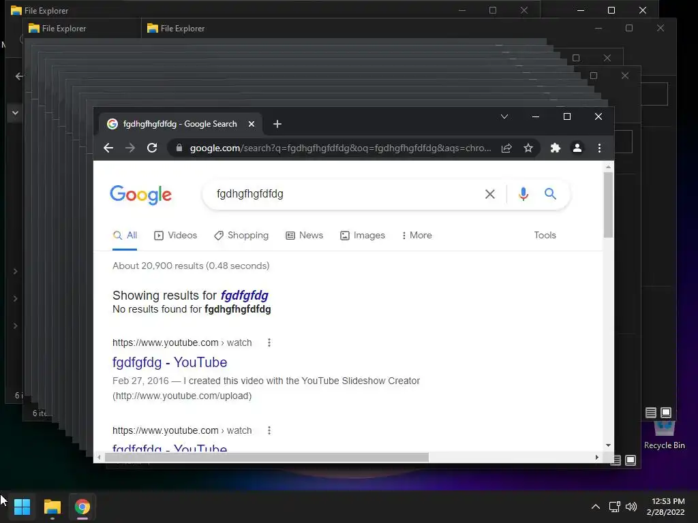Open Chrome extensions puzzle icon

(555, 148)
